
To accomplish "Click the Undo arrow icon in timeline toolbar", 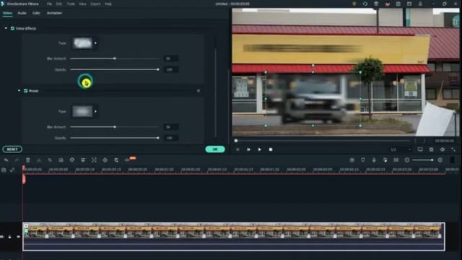I will coord(6,160).
